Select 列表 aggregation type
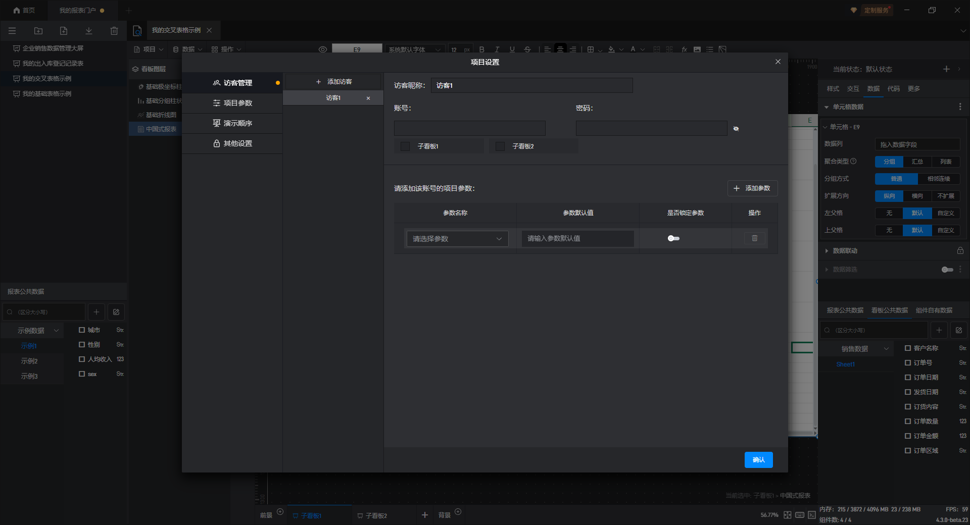The image size is (970, 525). pos(946,162)
